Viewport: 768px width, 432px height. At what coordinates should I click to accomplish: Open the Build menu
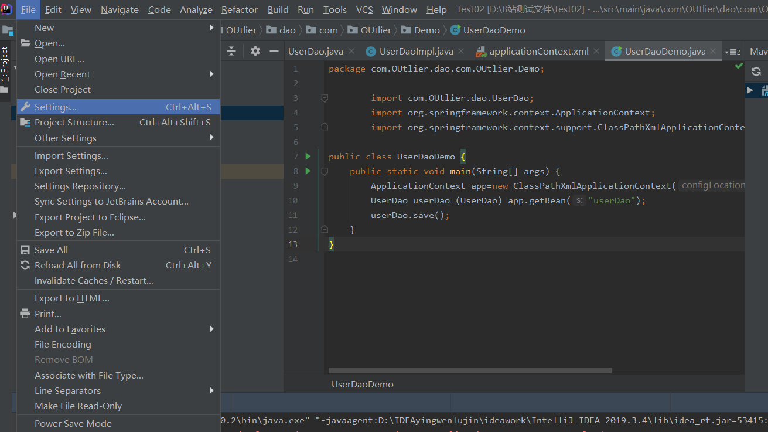point(278,9)
